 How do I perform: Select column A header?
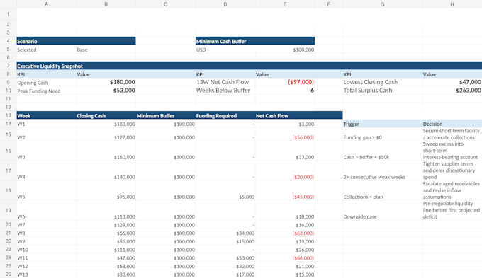(x=46, y=4)
